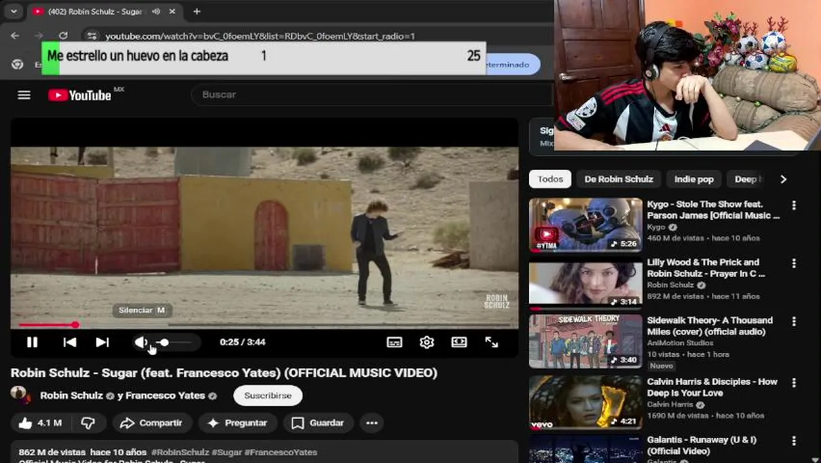Open How Deep Is Your Love thumbnail
Screen dimensions: 821x463
(585, 402)
